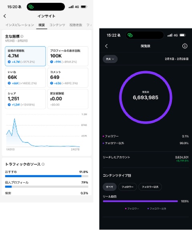The image size is (192, 230).
Task: Tap the インサイト screen title
Action: [46, 16]
